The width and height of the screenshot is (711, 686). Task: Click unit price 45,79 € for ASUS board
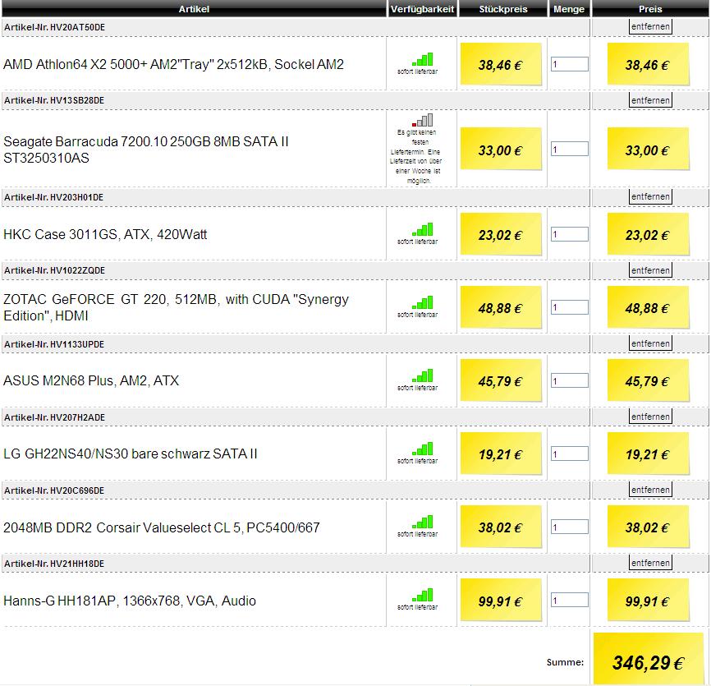(501, 381)
